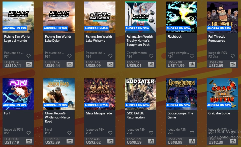Add Full Throttle Remastered to cart
241x147 pixels.
(233, 64)
